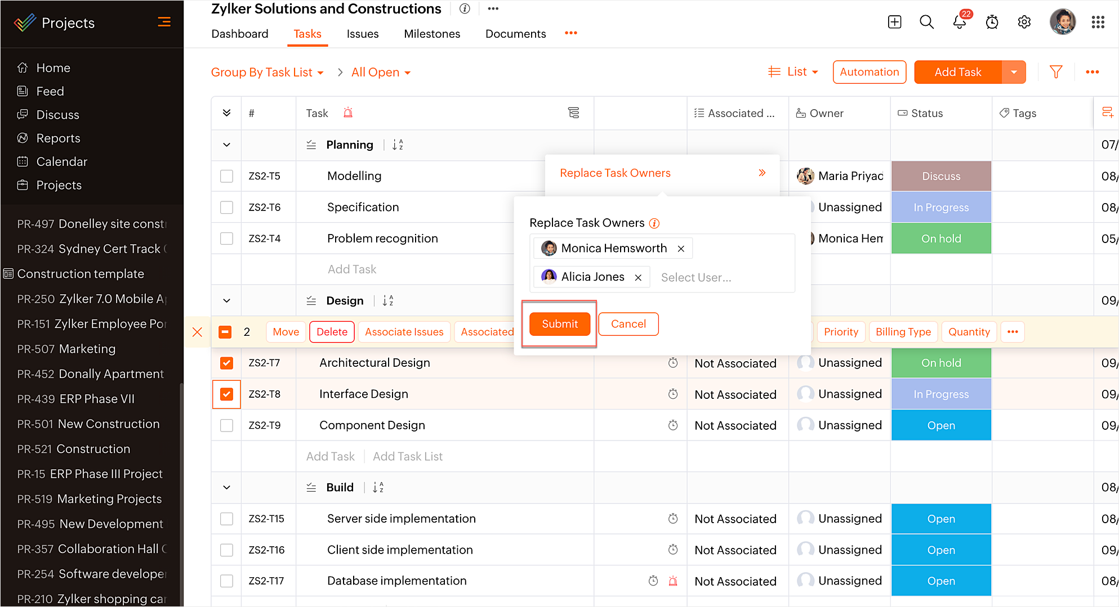Open the Calendar sidebar item
1119x607 pixels.
pyautogui.click(x=62, y=161)
